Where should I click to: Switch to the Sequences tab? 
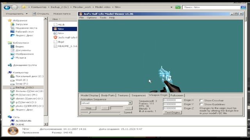(x=139, y=95)
